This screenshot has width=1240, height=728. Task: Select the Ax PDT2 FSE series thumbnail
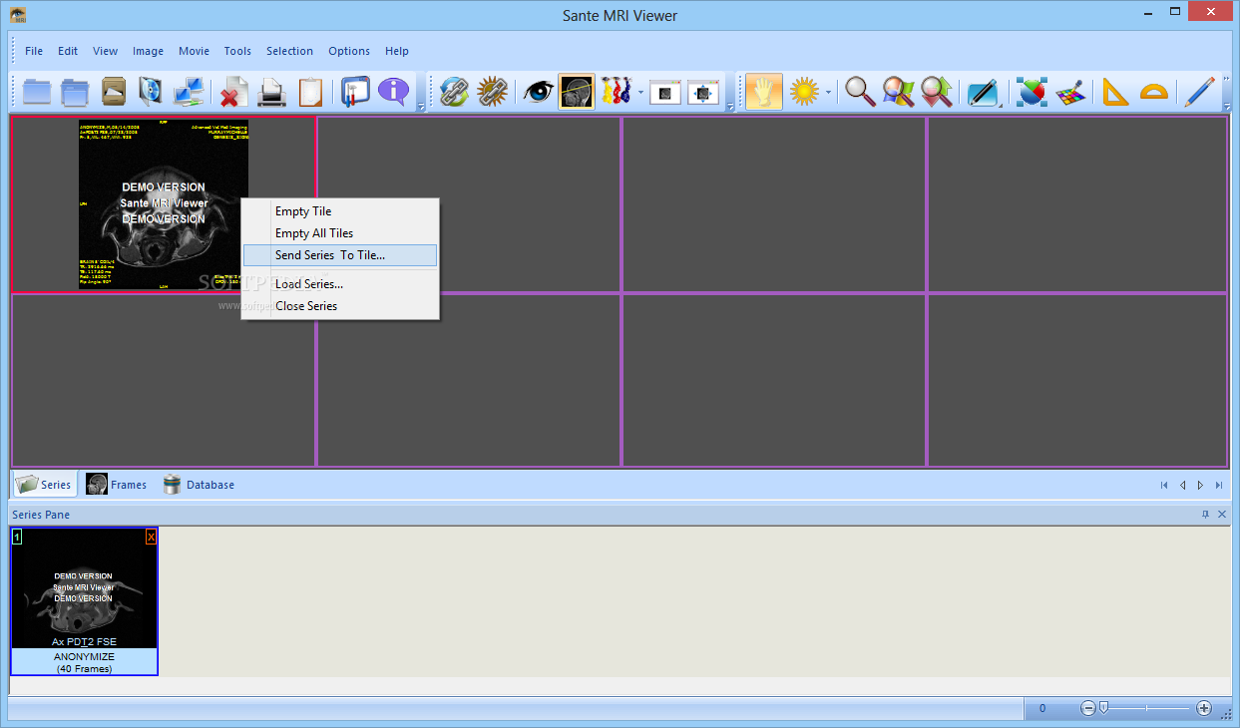pyautogui.click(x=84, y=601)
